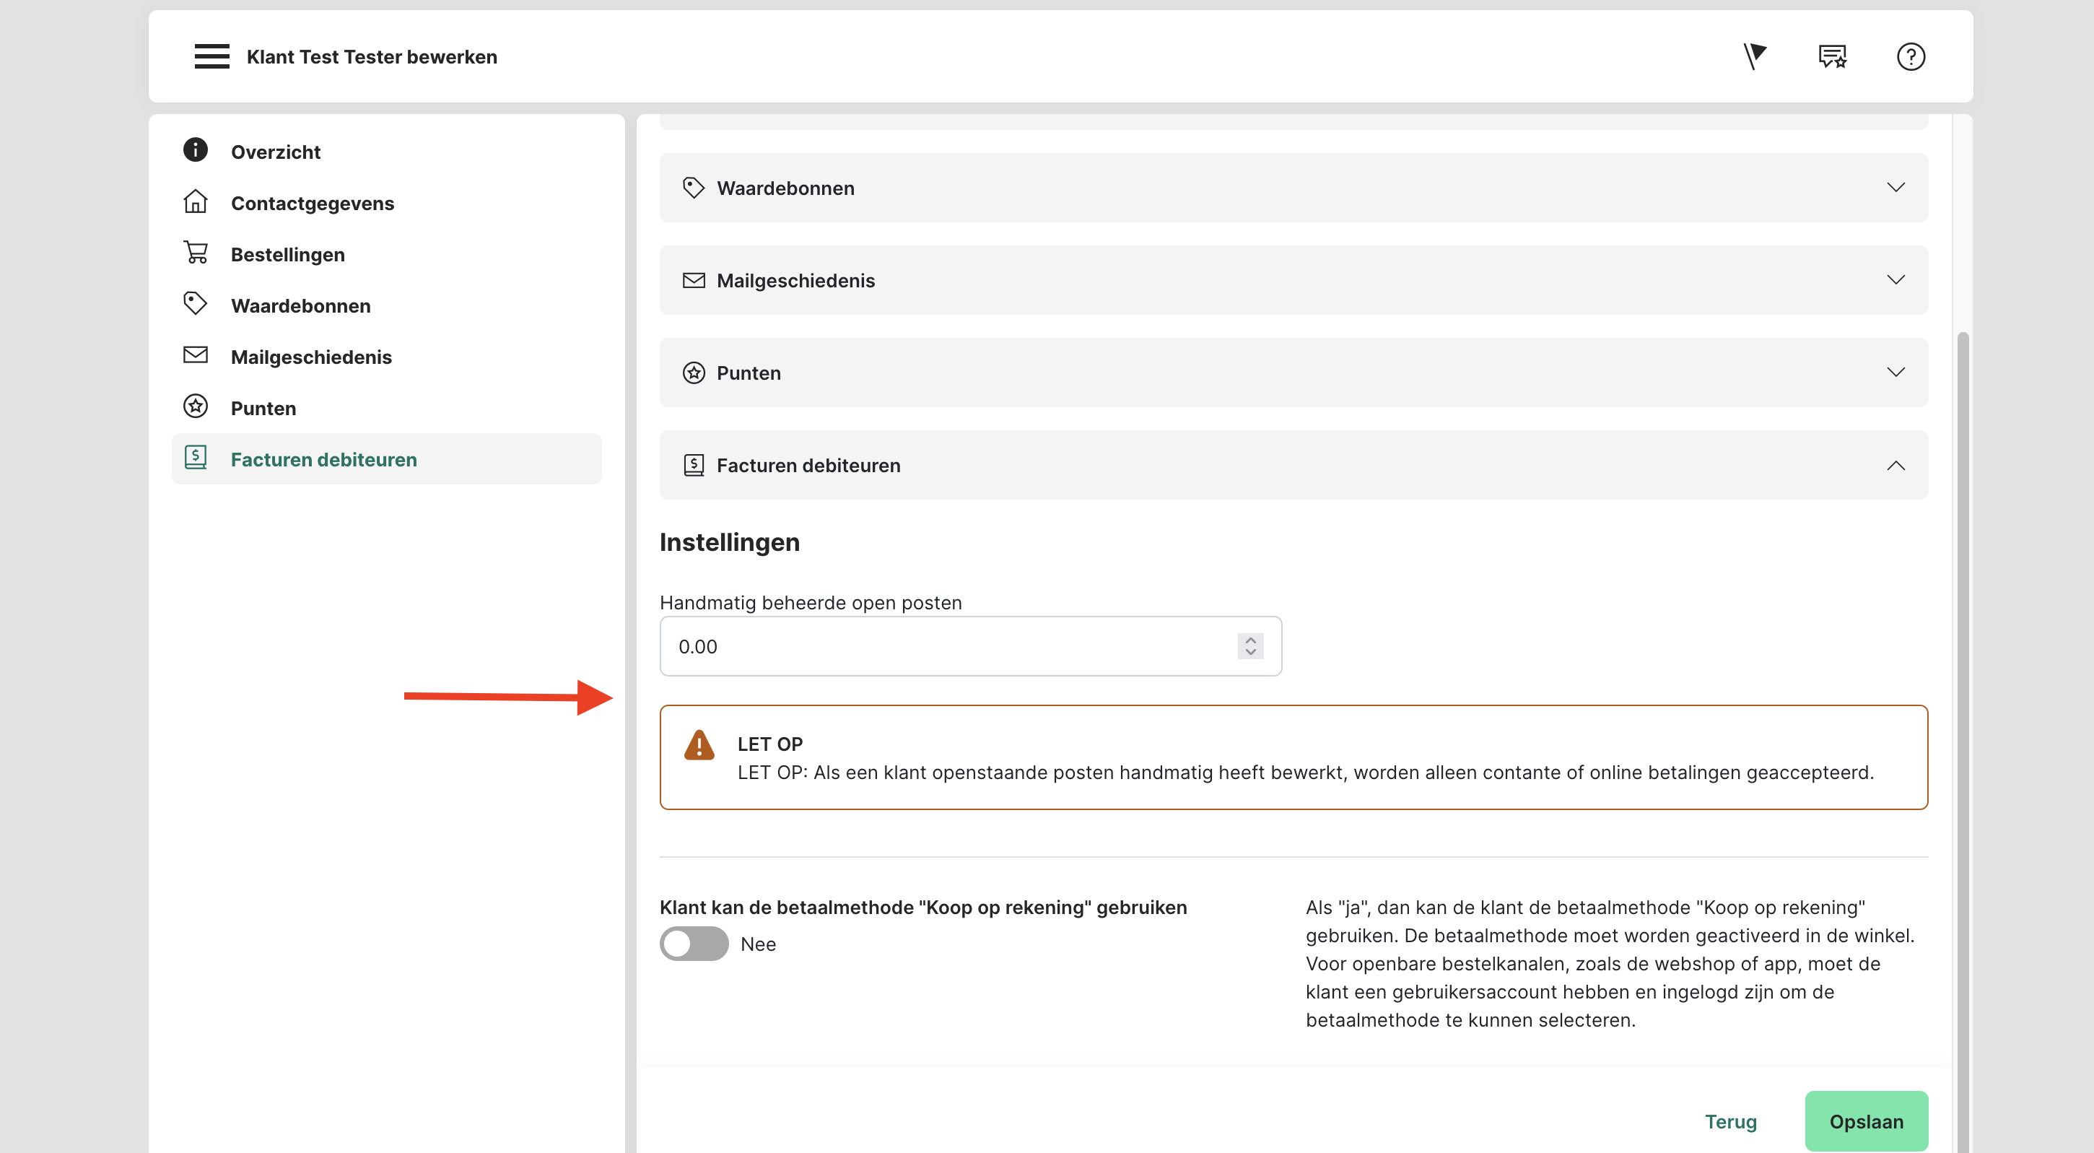Click the Overzicht info icon in sidebar
This screenshot has width=2094, height=1153.
[195, 150]
